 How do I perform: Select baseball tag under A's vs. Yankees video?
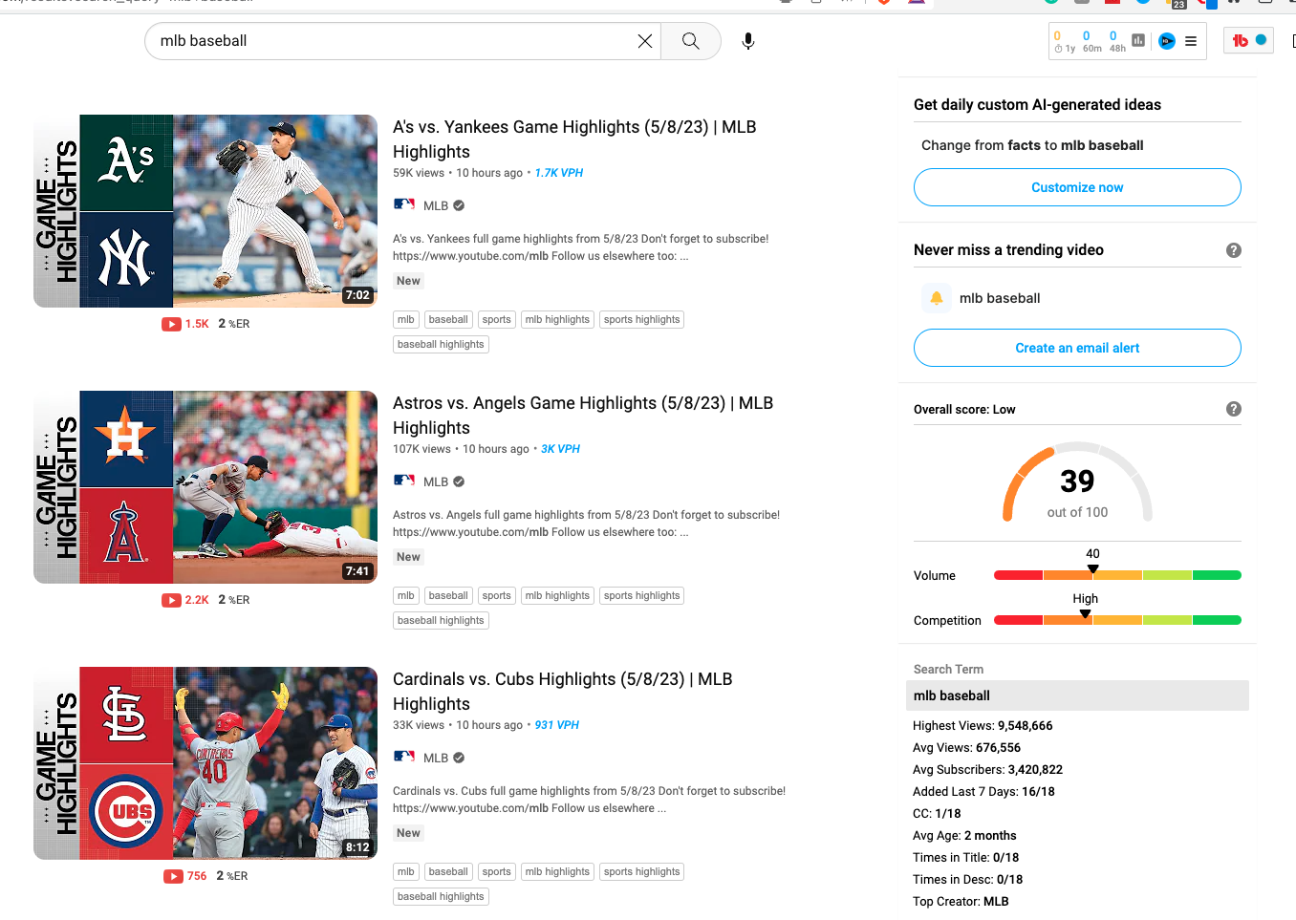(x=448, y=320)
